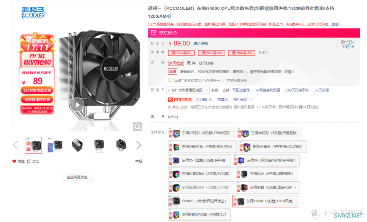Screen dimensions: 367x222
Task: Click the 举报 report link
Action: [139, 161]
